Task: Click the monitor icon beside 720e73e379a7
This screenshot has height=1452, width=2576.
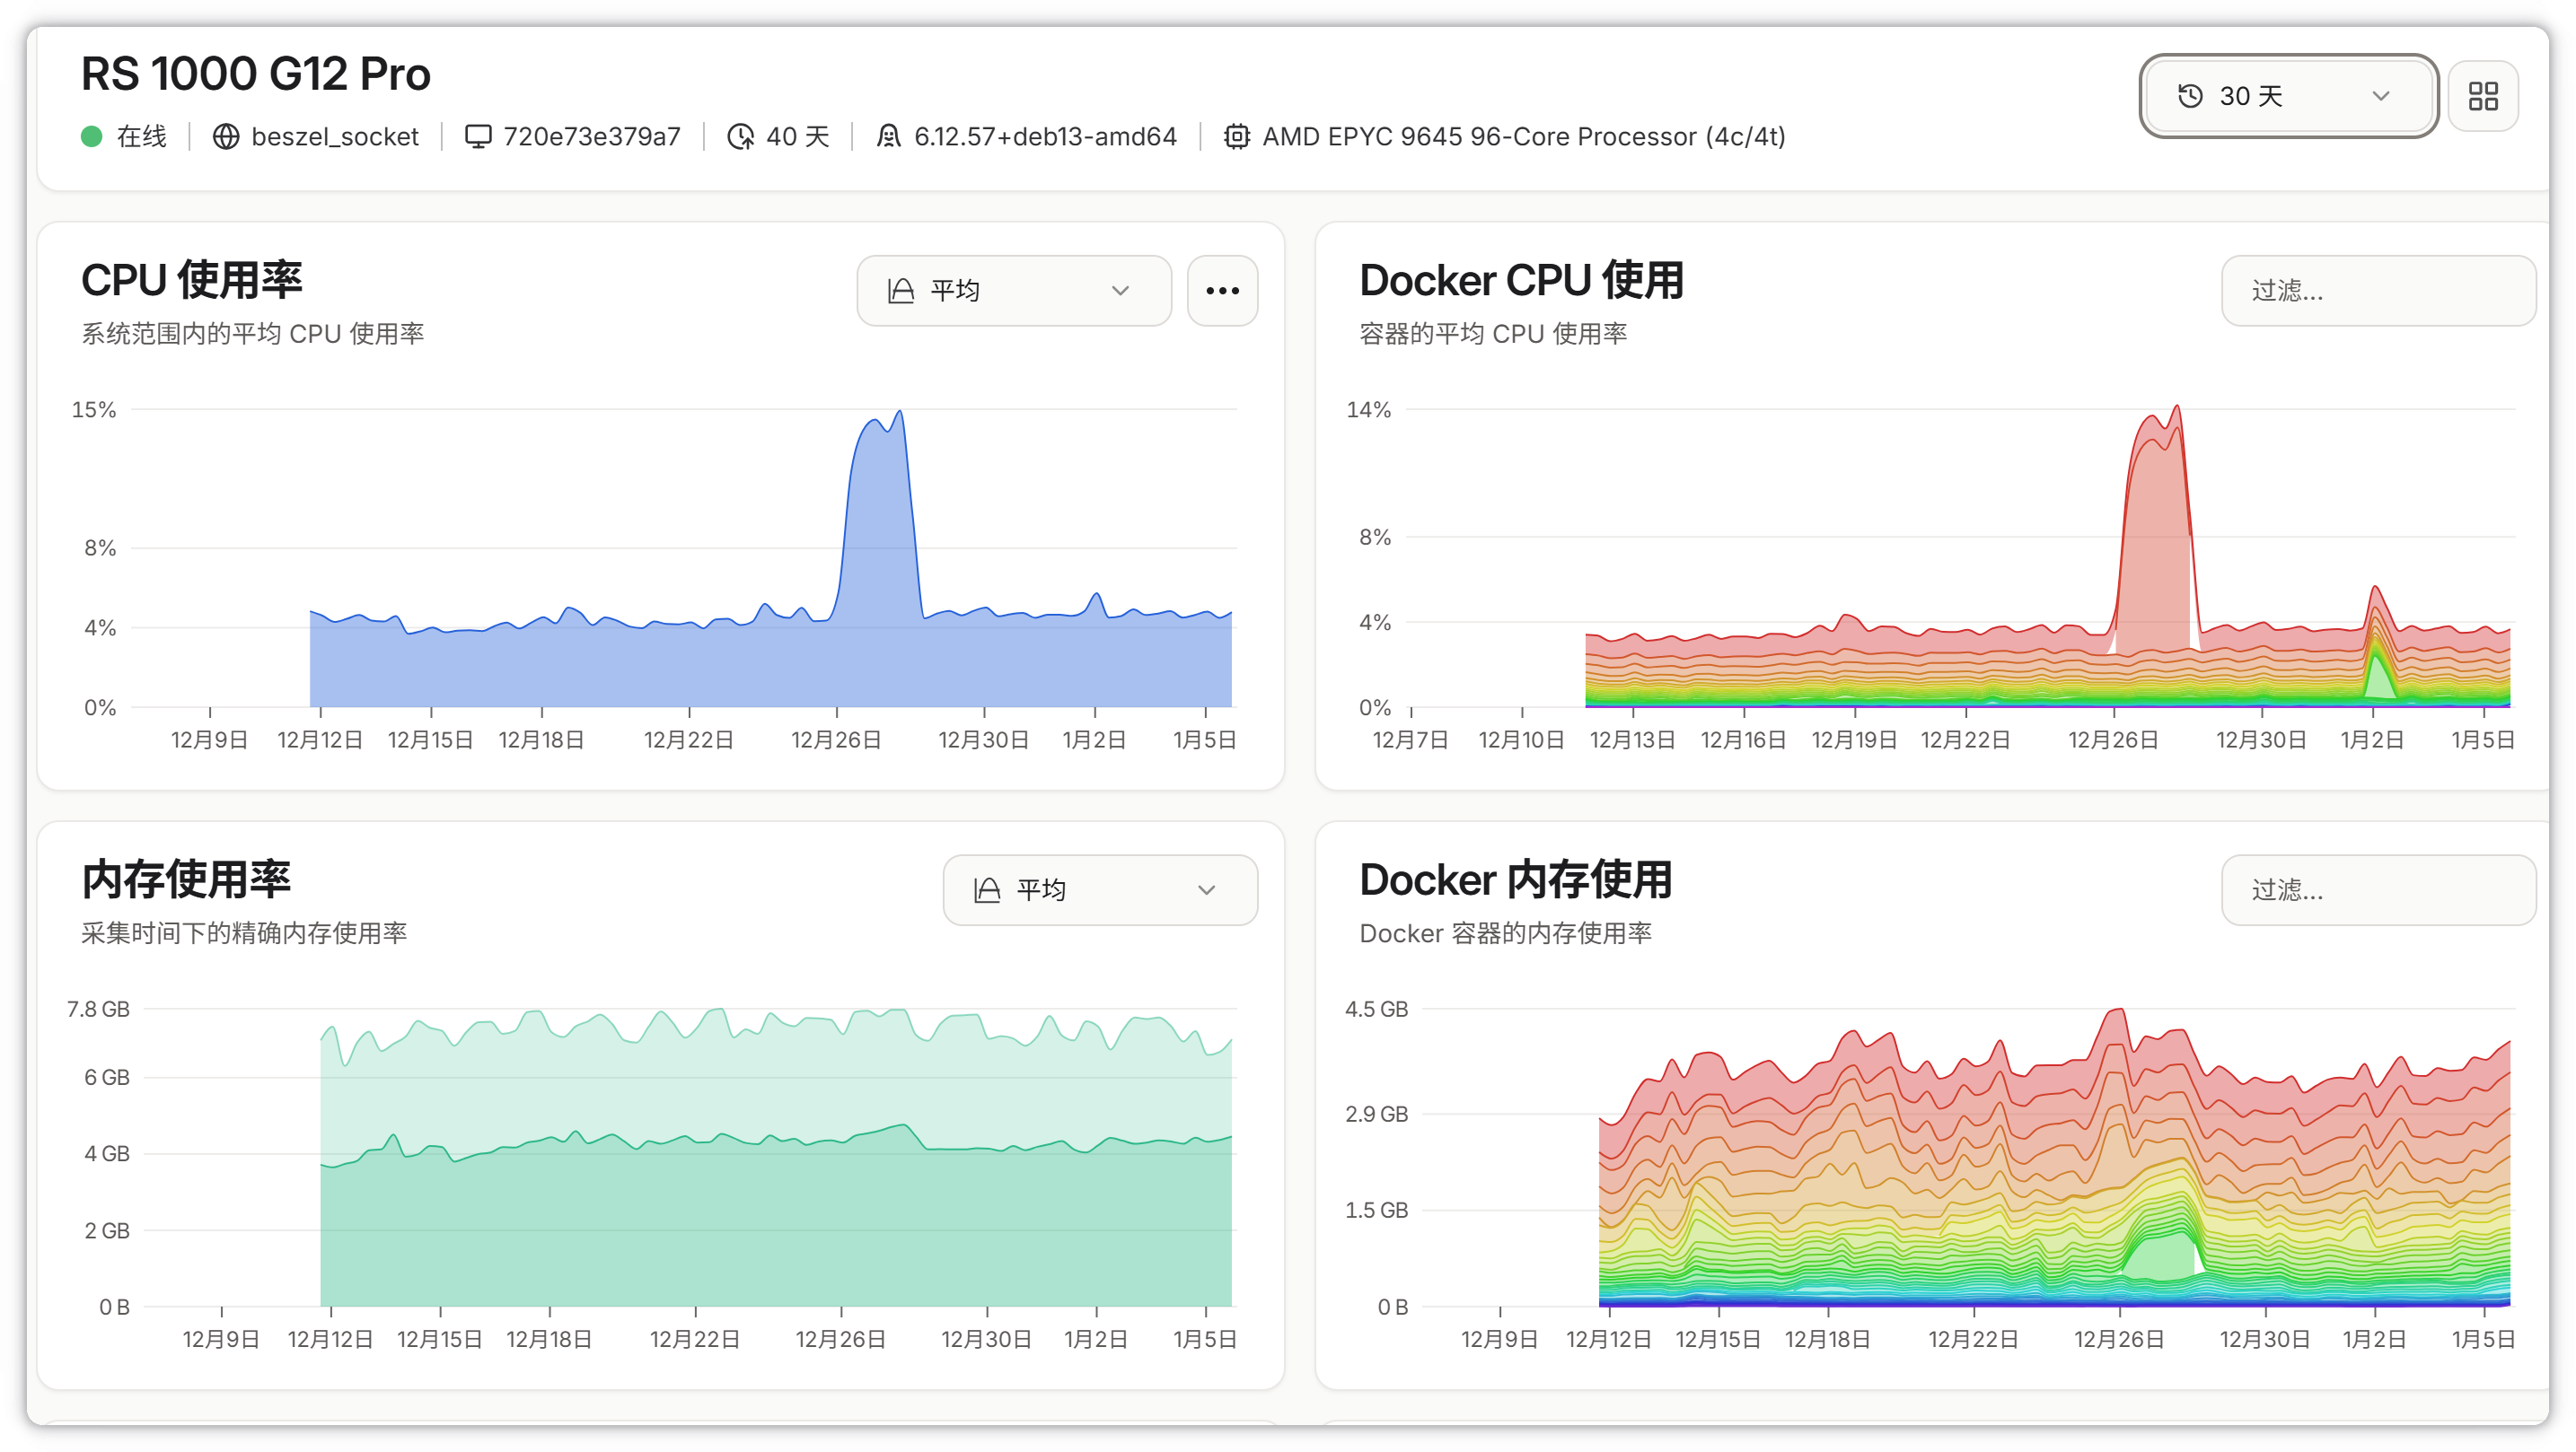Action: (478, 137)
